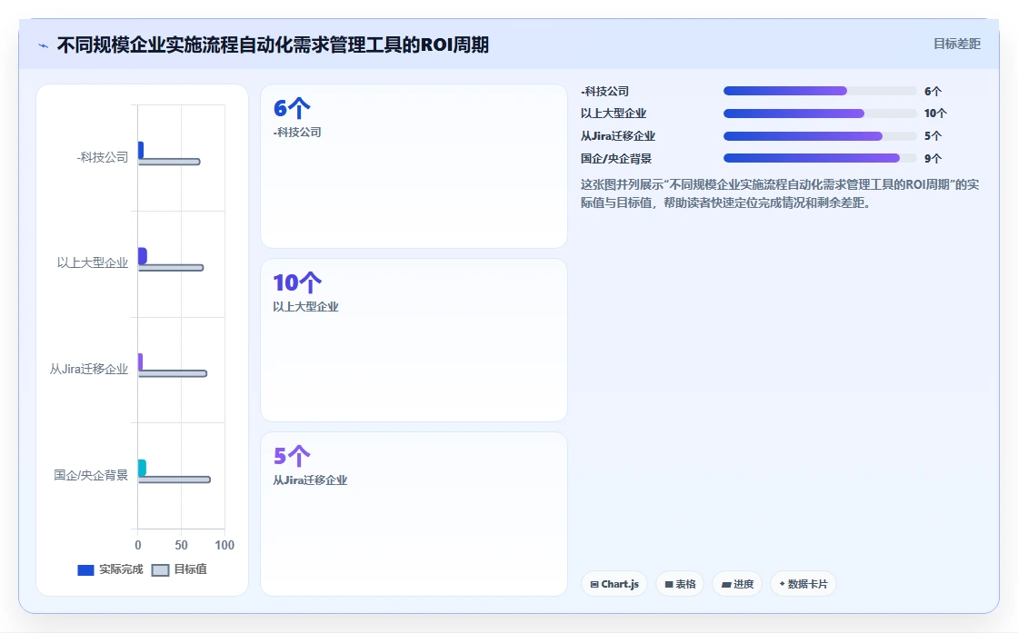
Task: Click the 以上大型企业 chart axis label
Action: click(92, 262)
